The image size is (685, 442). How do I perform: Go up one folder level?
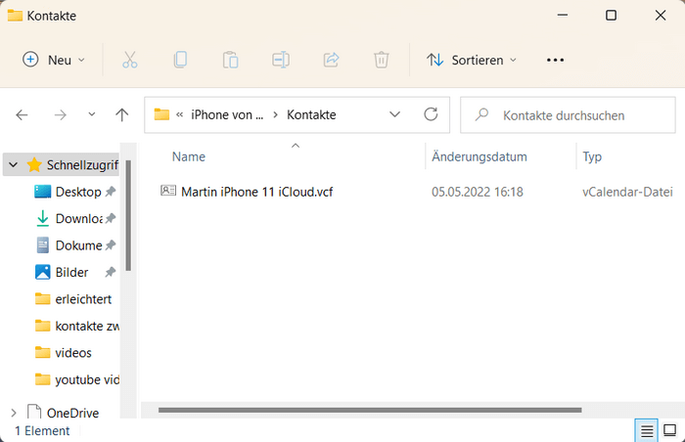[122, 114]
